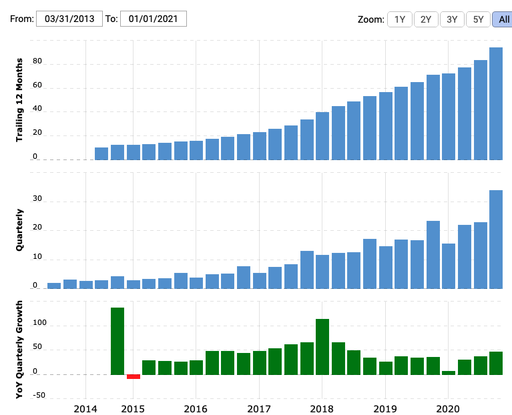This screenshot has height=415, width=512.
Task: Select first trailing 12 months bar in 2014
Action: coord(101,153)
